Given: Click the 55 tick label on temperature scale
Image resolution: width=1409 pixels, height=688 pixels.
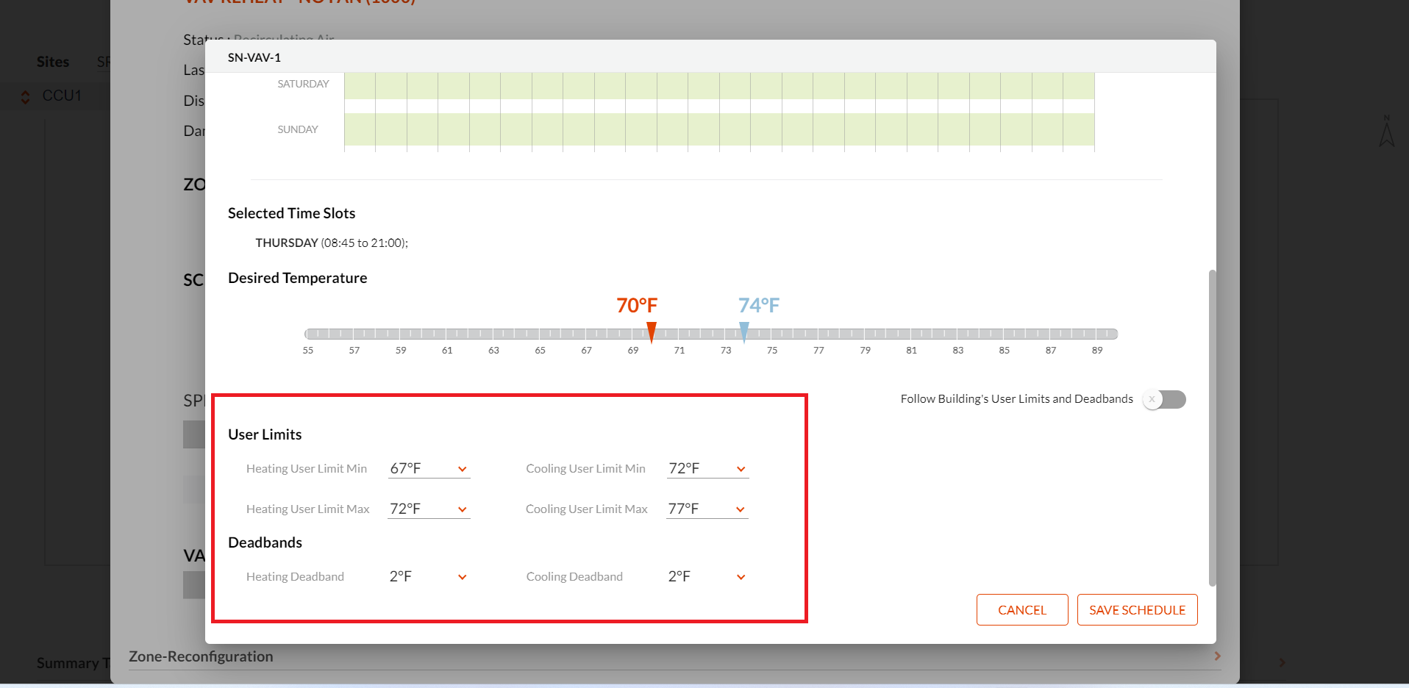Looking at the screenshot, I should pyautogui.click(x=308, y=351).
